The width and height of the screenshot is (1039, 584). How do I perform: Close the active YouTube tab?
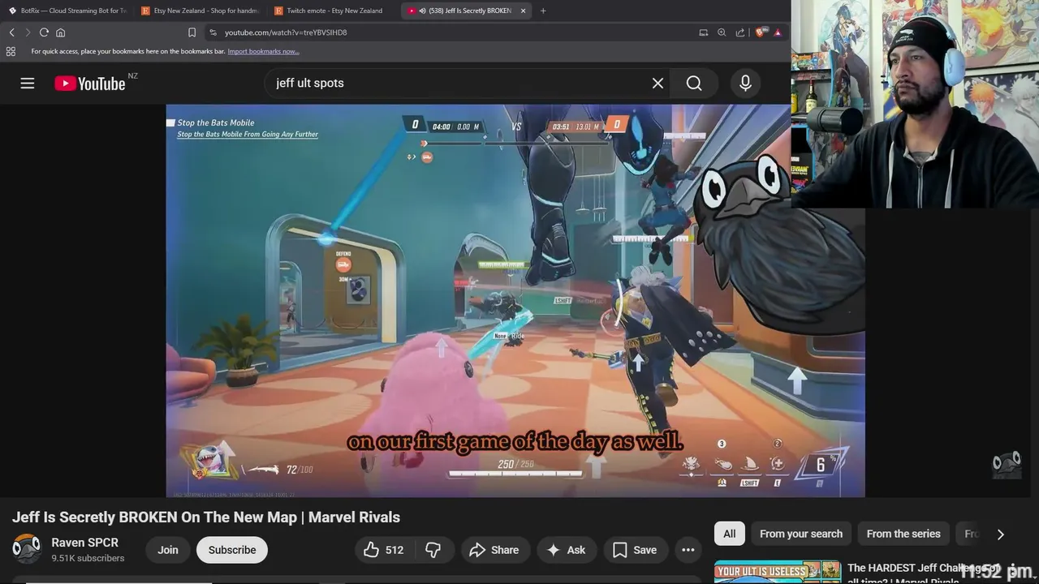tap(523, 11)
